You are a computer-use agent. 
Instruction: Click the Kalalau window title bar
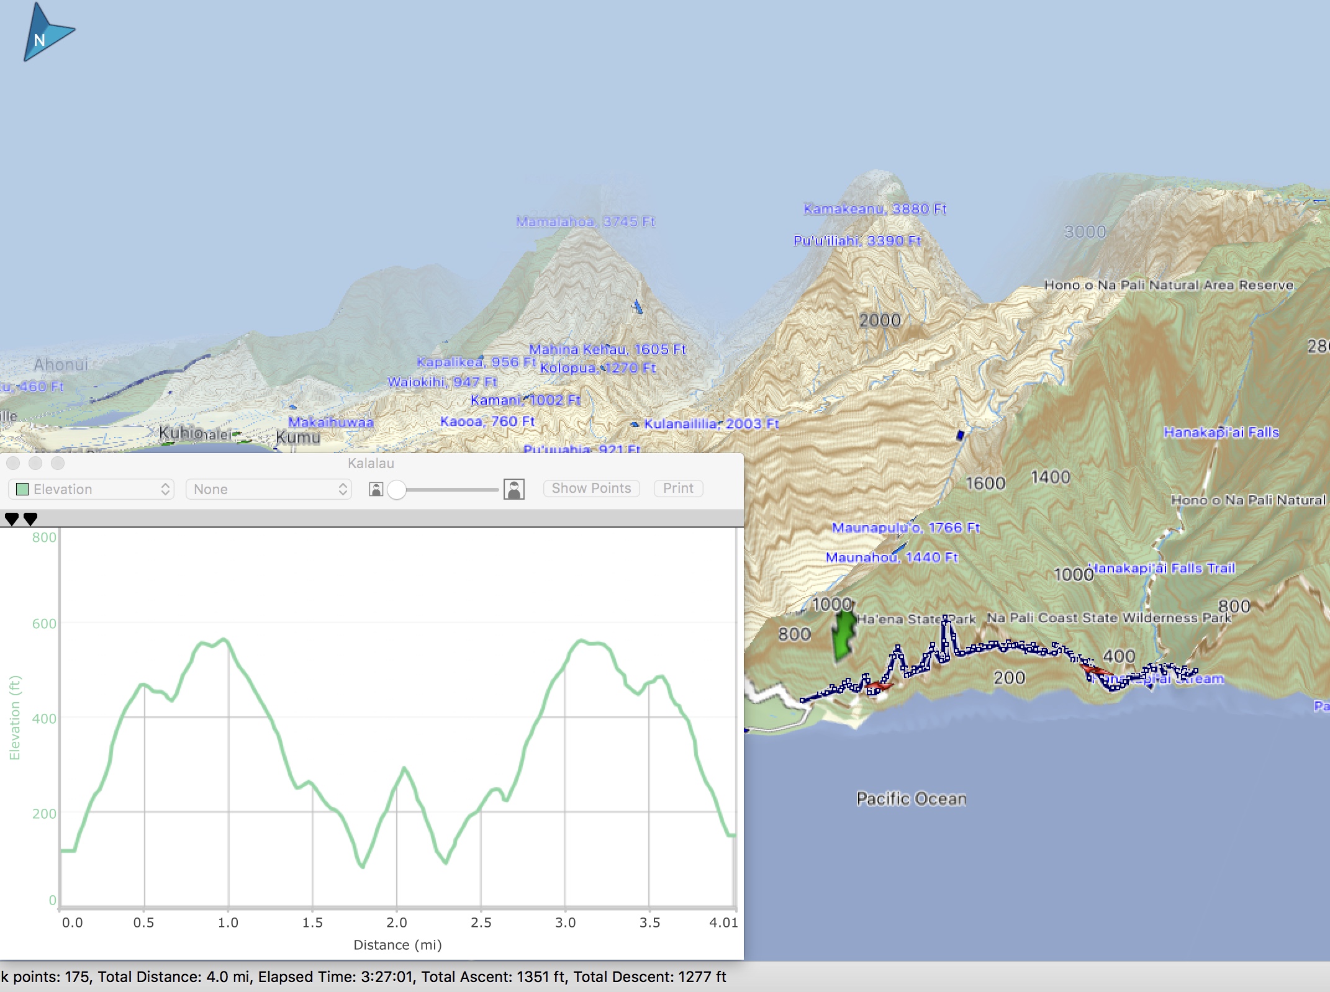coord(371,463)
